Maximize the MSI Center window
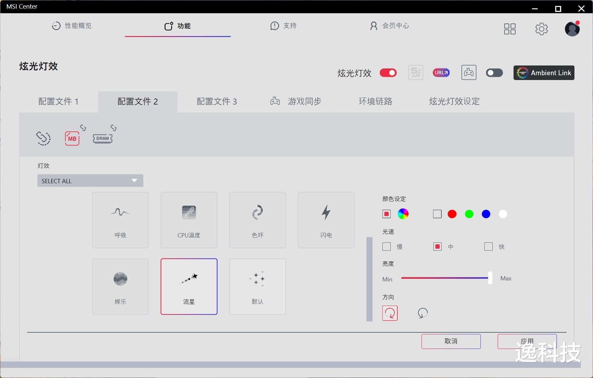This screenshot has width=593, height=378. 558,9
